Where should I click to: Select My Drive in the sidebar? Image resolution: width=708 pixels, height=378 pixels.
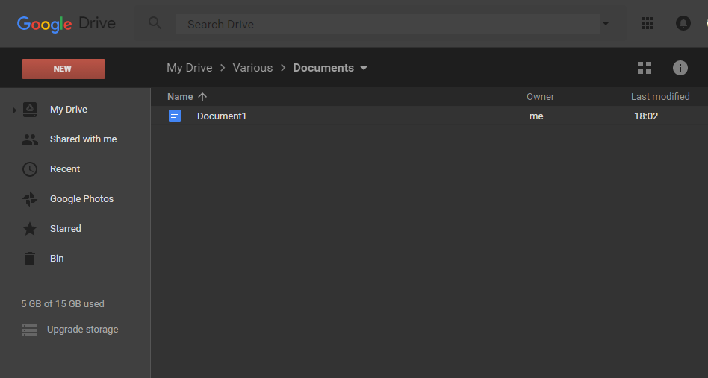(69, 110)
